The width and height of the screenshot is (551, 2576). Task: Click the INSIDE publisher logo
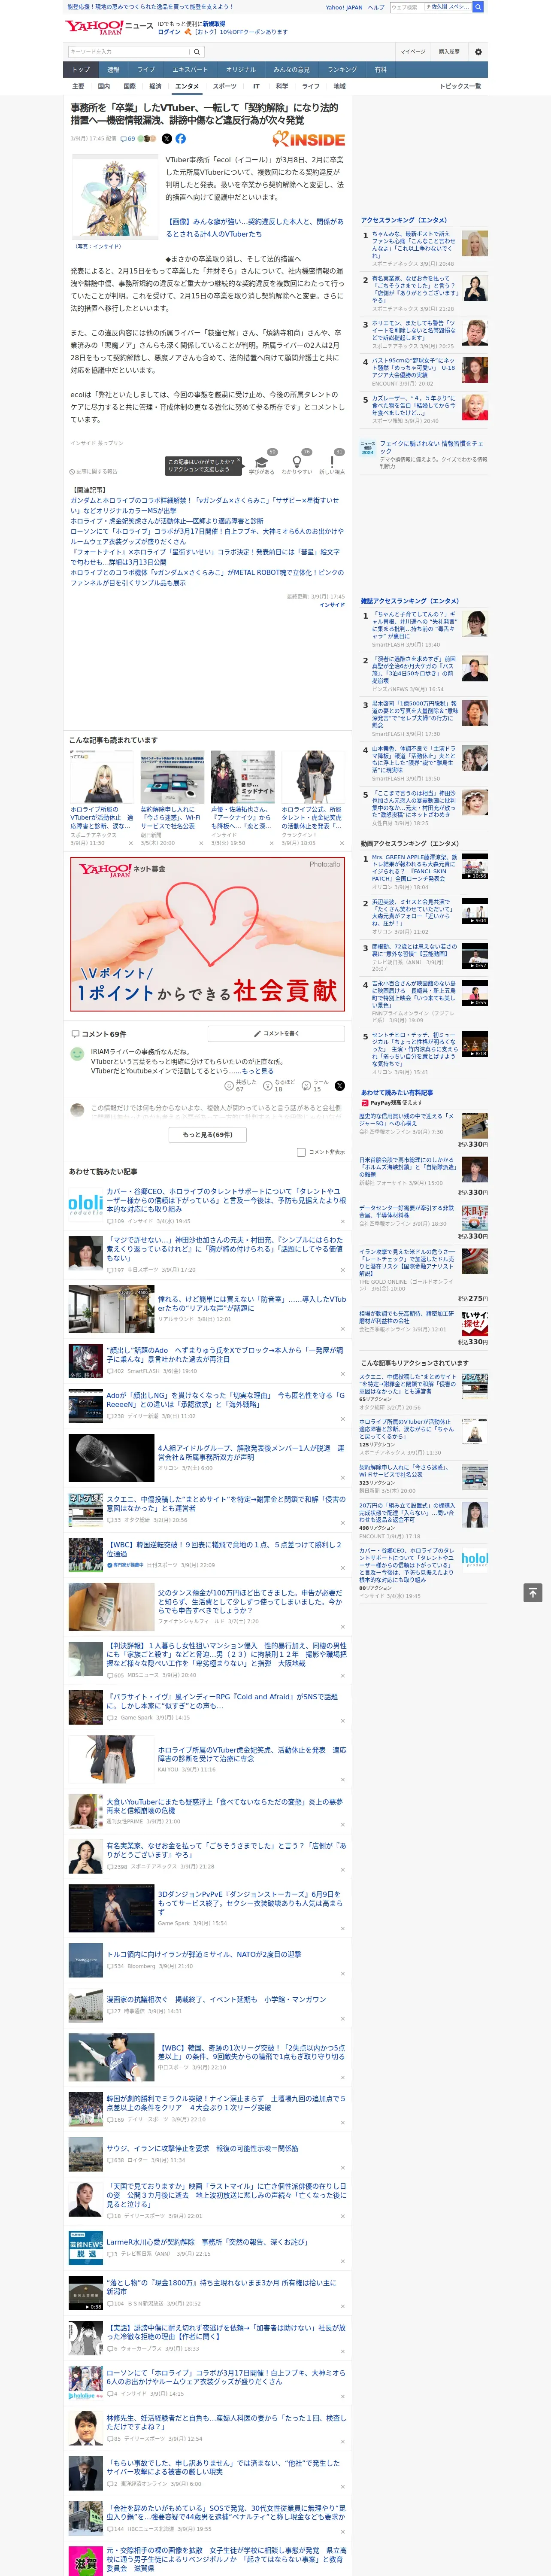(309, 140)
